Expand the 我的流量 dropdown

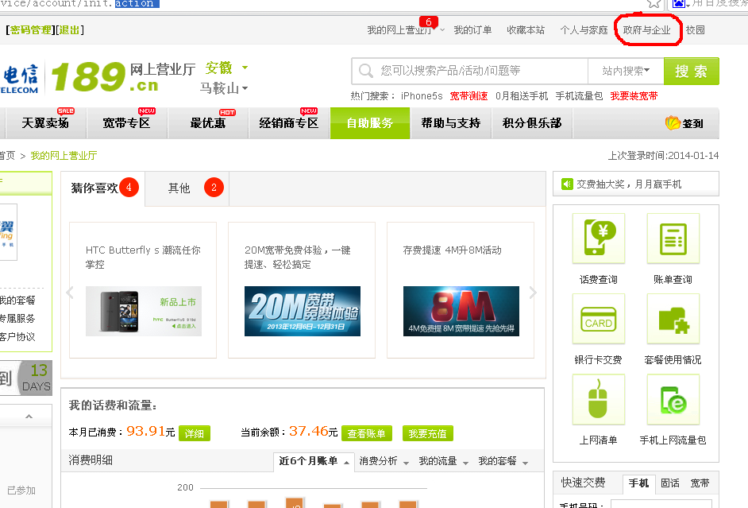(x=465, y=463)
